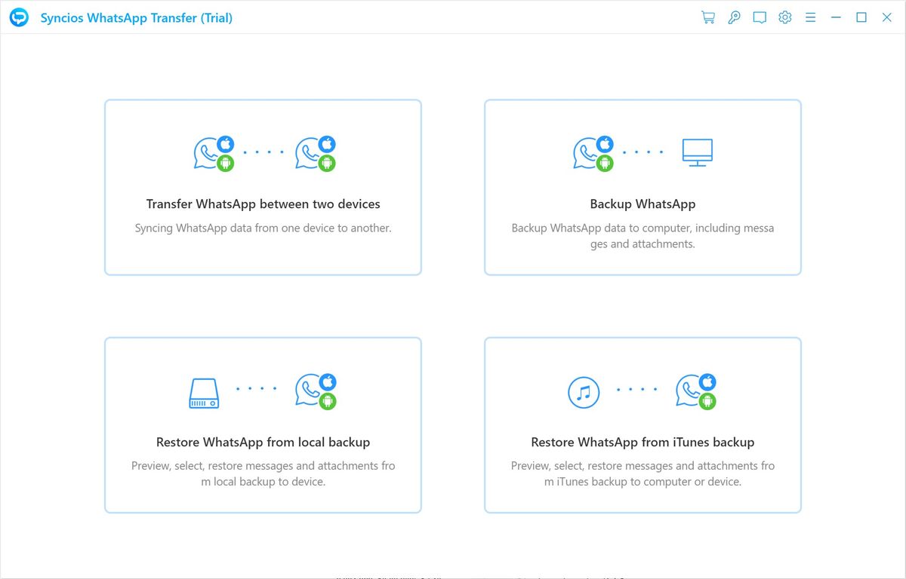Image resolution: width=906 pixels, height=579 pixels.
Task: Open the hamburger menu icon
Action: point(811,17)
